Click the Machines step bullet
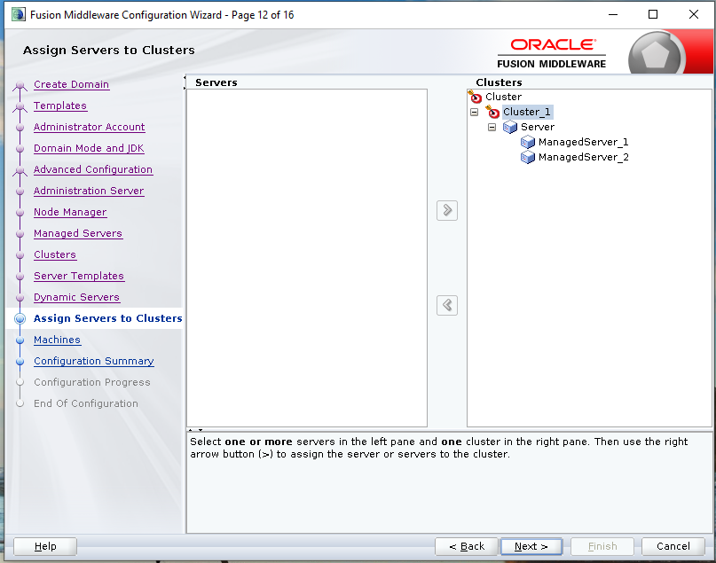Image resolution: width=716 pixels, height=563 pixels. (20, 340)
